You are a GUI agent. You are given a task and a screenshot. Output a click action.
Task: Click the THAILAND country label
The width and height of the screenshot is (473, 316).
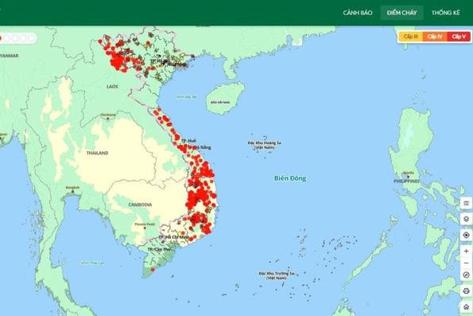[x=98, y=153]
